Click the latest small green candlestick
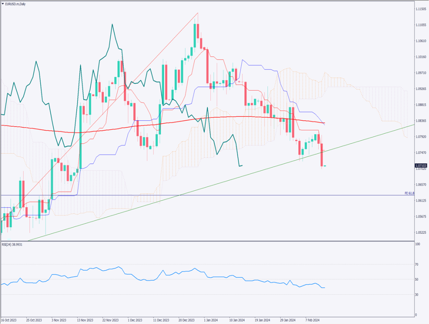Viewport: 429px width, 324px height. [x=325, y=166]
